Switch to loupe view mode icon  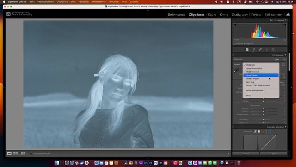(9, 154)
